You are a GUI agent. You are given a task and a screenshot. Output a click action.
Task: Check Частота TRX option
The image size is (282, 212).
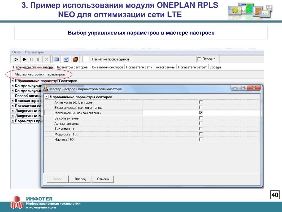pos(201,139)
